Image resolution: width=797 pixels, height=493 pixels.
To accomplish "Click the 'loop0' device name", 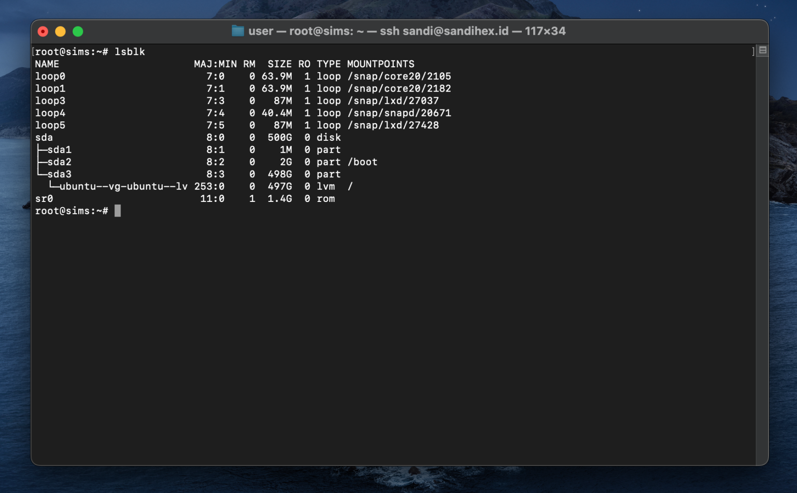I will [x=50, y=76].
